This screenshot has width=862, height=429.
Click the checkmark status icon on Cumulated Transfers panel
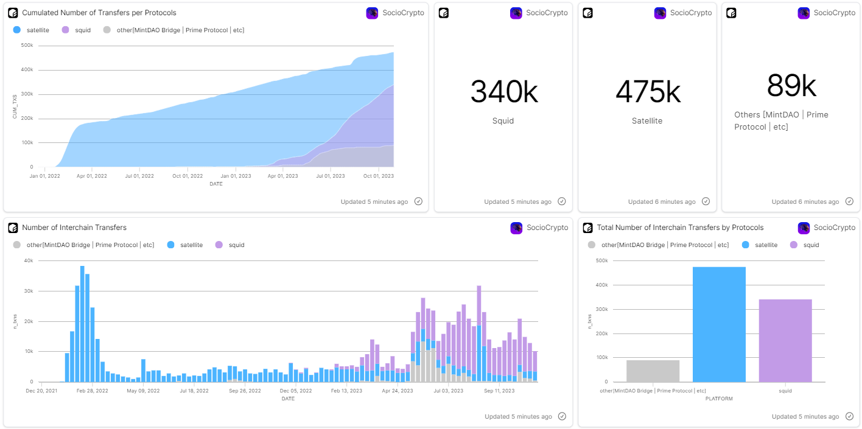418,201
